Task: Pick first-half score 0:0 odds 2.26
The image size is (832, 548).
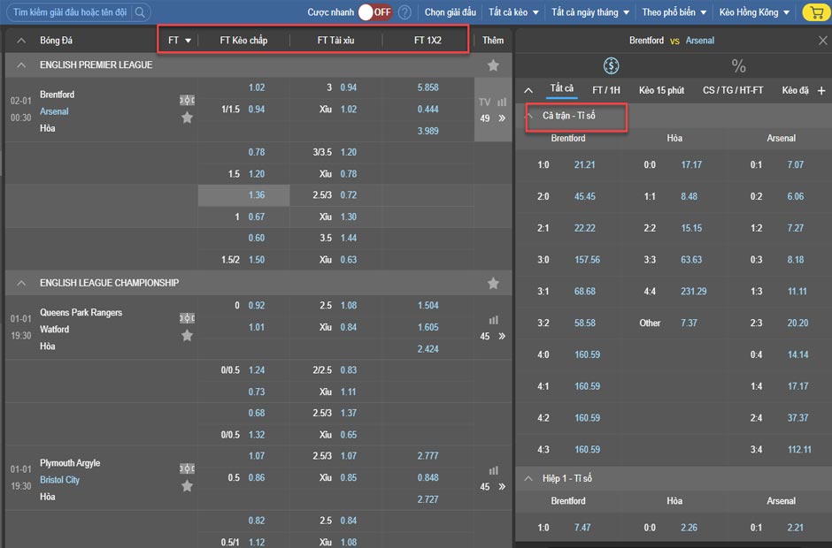Action: point(689,528)
